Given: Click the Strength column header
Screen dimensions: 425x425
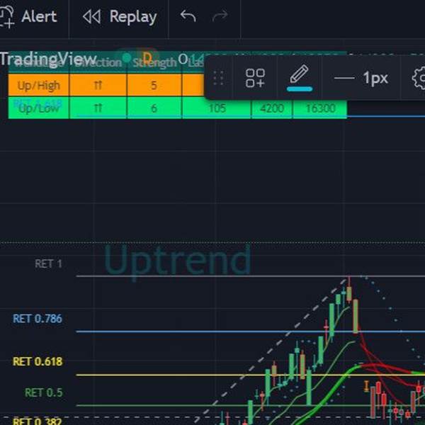Looking at the screenshot, I should coord(154,62).
